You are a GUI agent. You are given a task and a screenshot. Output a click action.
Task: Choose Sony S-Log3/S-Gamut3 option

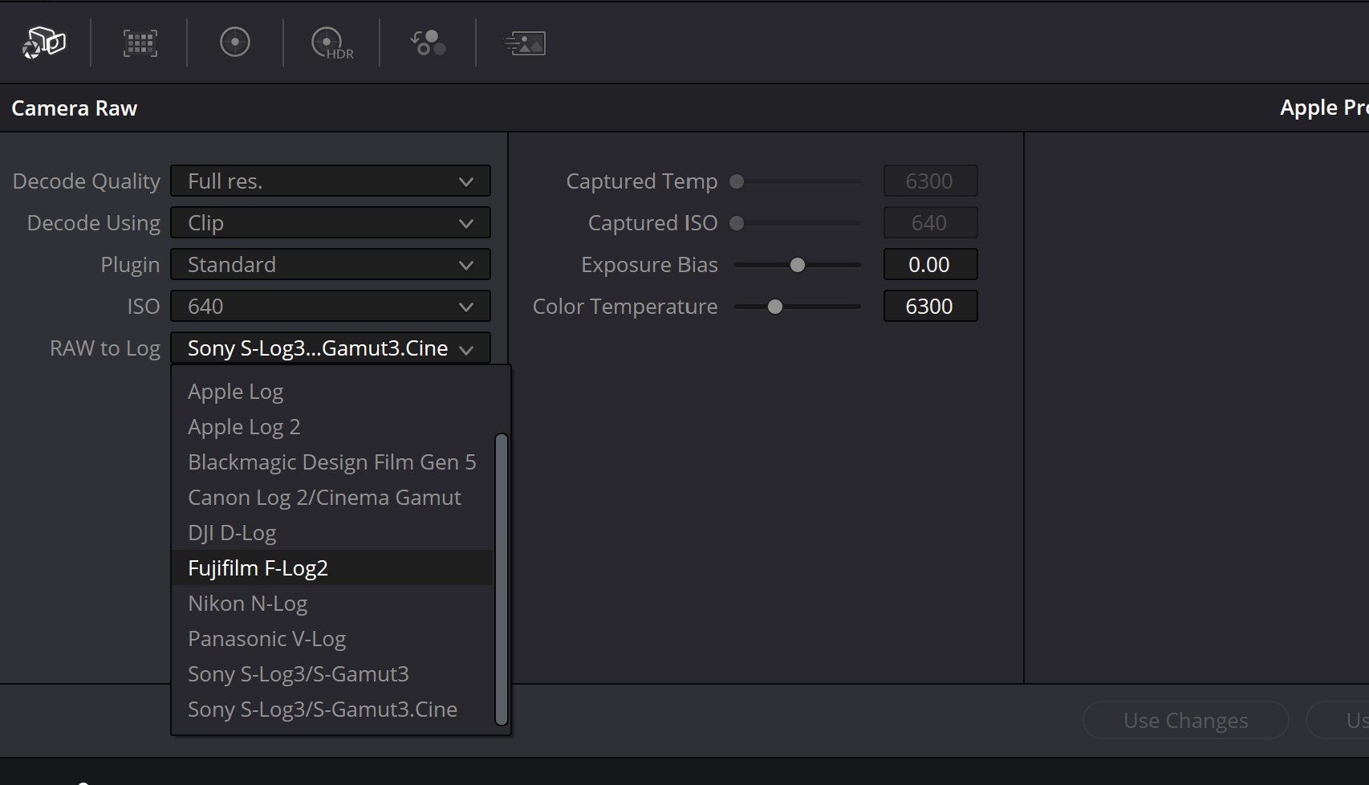(x=298, y=674)
